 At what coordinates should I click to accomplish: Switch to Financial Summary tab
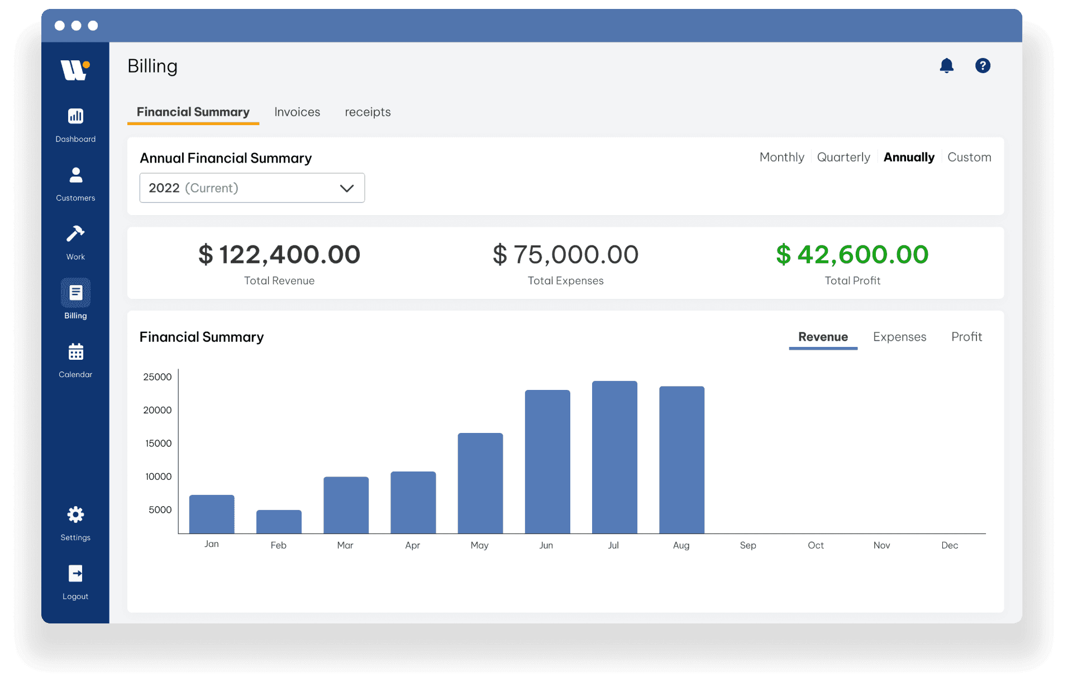(193, 112)
